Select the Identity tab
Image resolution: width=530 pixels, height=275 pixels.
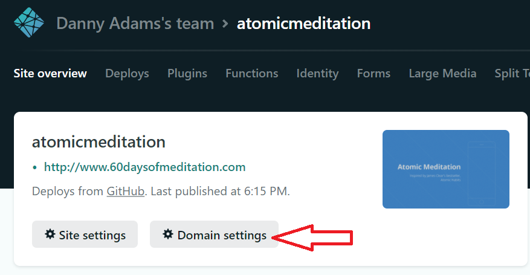317,74
